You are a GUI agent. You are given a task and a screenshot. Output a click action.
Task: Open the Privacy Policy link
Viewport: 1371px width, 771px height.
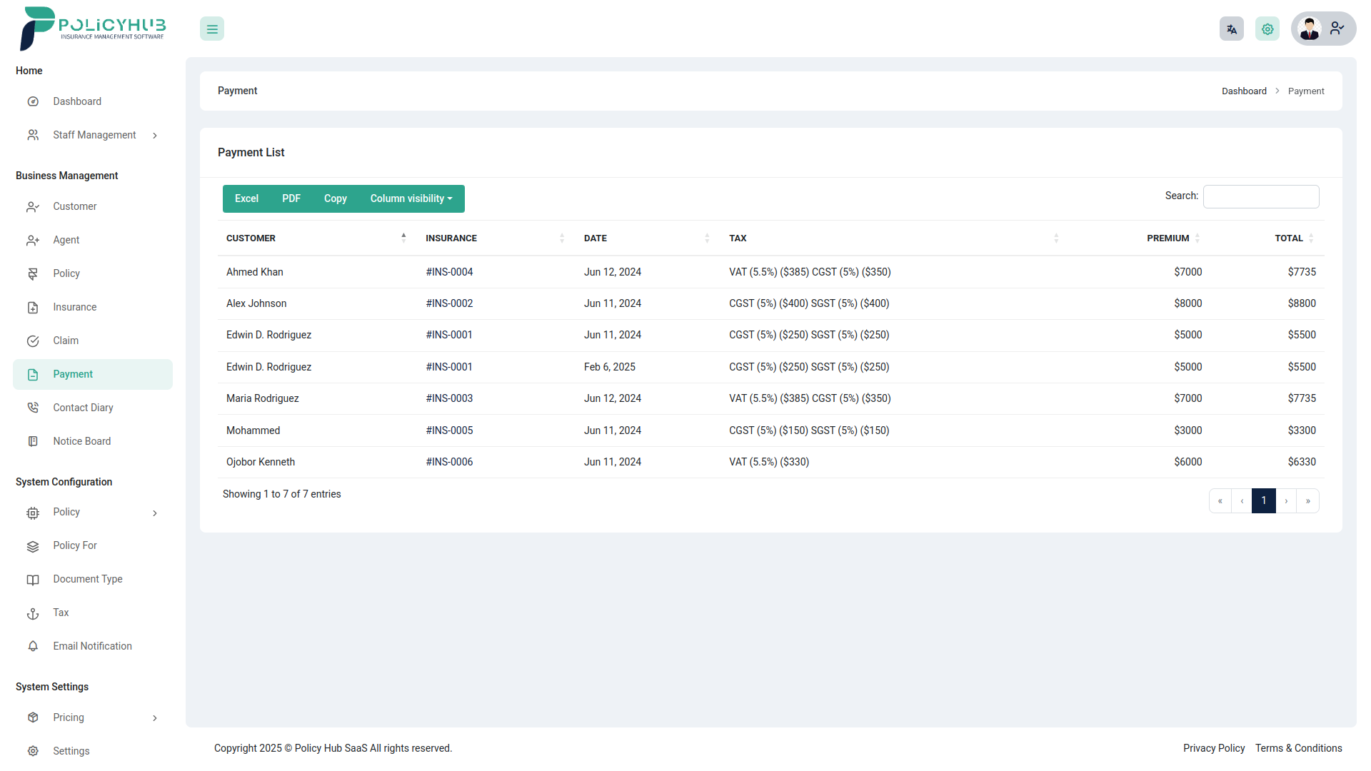(x=1214, y=748)
